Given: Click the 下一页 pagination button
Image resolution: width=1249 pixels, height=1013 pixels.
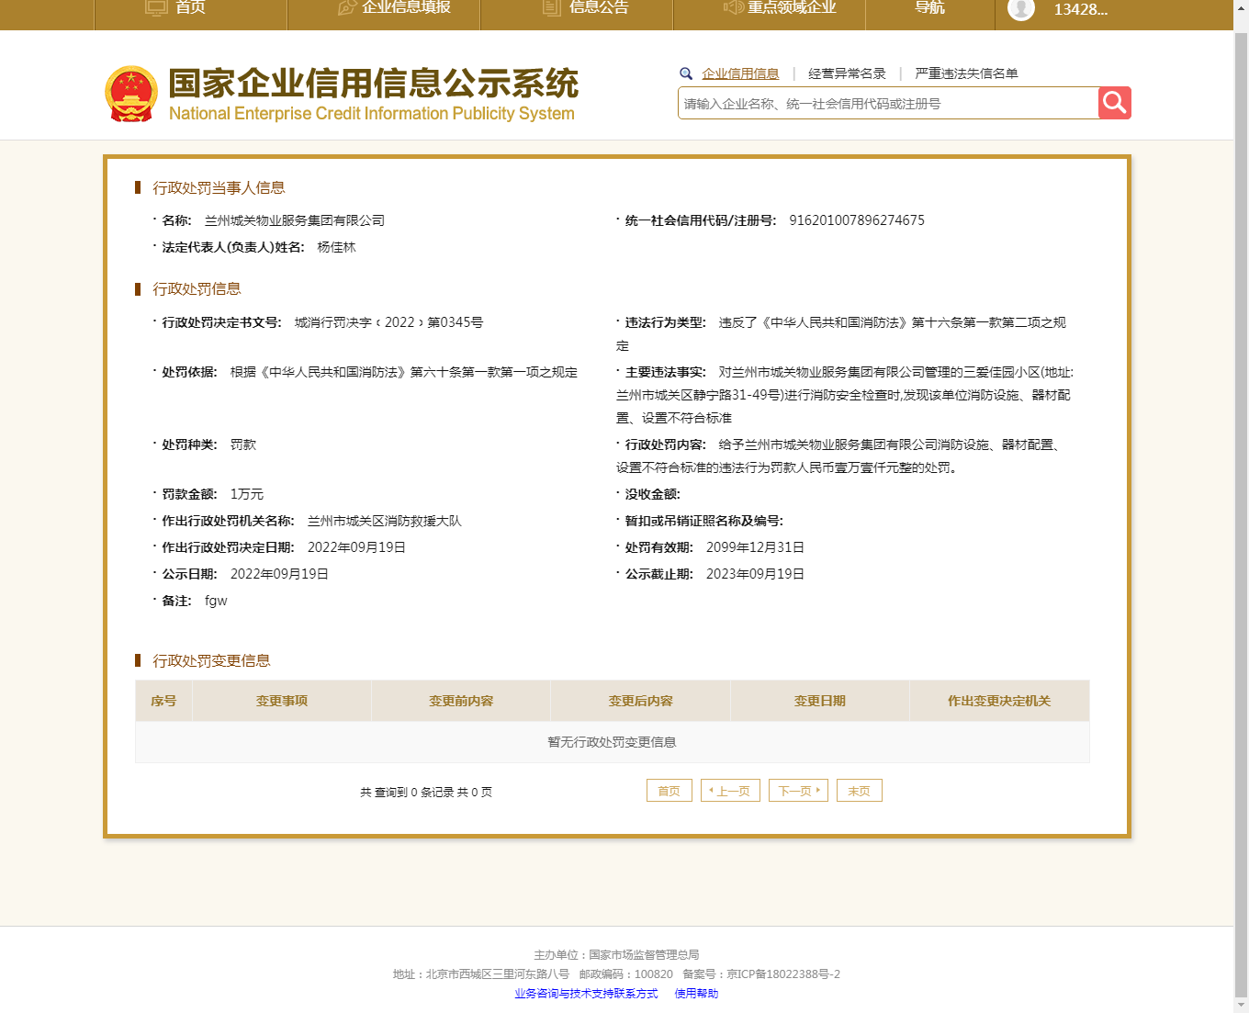Looking at the screenshot, I should [x=798, y=791].
